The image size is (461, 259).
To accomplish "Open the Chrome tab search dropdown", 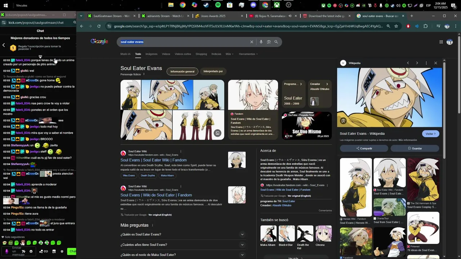I will pos(81,16).
